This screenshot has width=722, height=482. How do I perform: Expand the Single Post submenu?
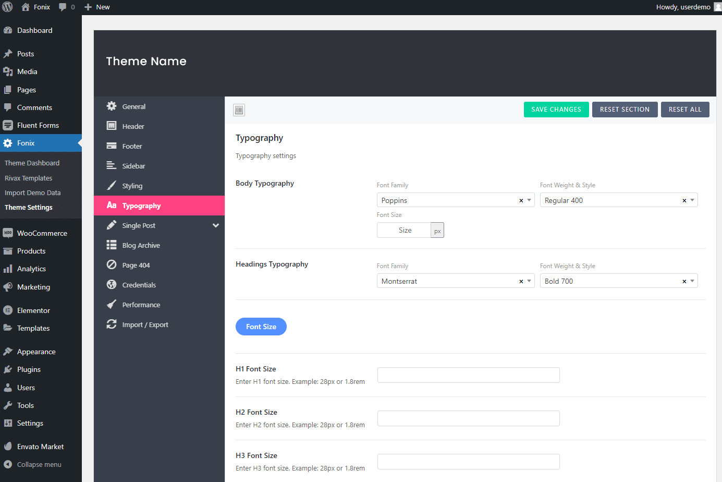point(215,225)
